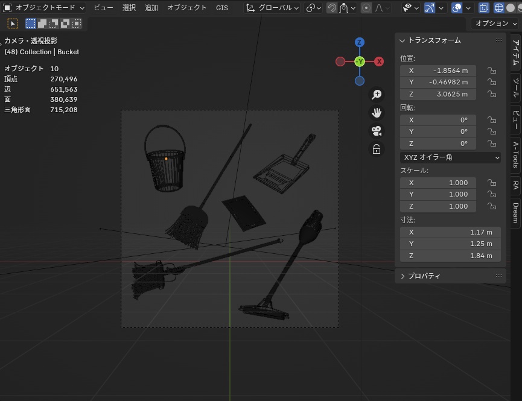Click the Tweak select tool icon
The width and height of the screenshot is (522, 401).
12,23
